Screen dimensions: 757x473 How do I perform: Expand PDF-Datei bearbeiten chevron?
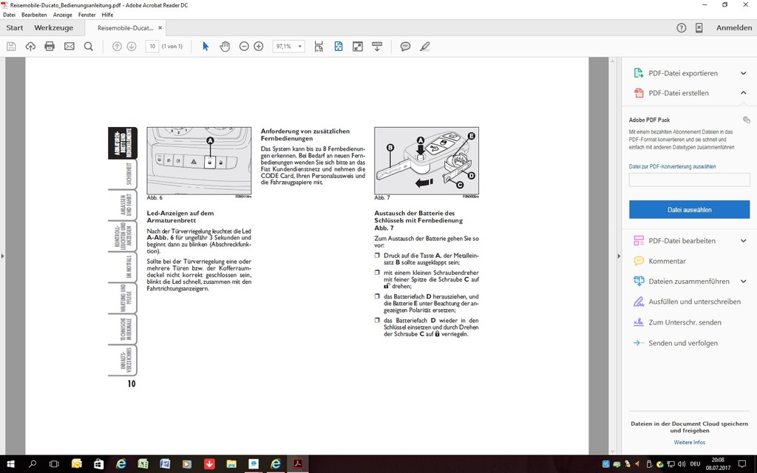pos(744,241)
